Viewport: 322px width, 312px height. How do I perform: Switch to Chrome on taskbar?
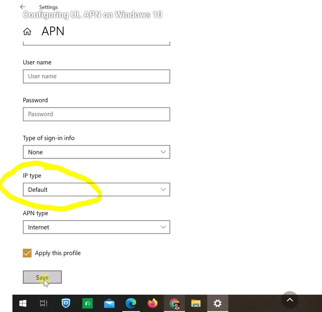174,303
